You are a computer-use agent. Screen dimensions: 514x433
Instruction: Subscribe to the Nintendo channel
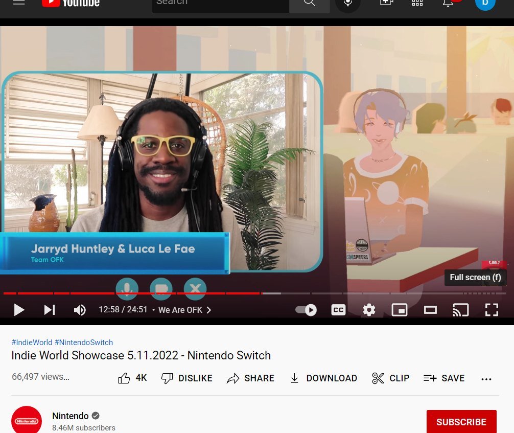point(461,422)
